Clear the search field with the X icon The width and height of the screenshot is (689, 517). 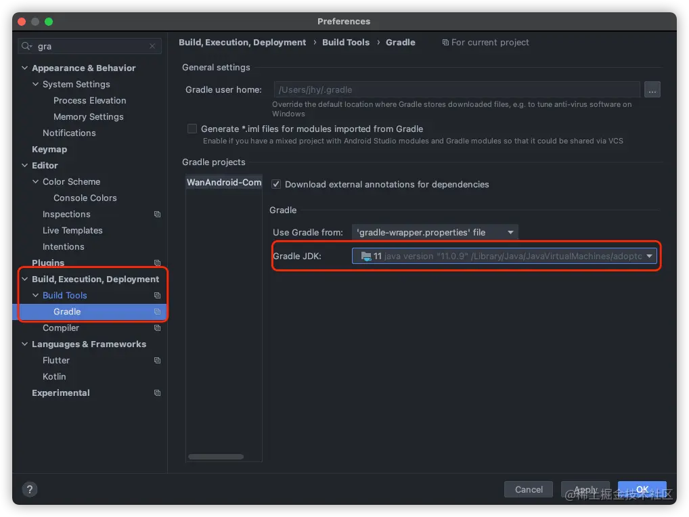(152, 46)
